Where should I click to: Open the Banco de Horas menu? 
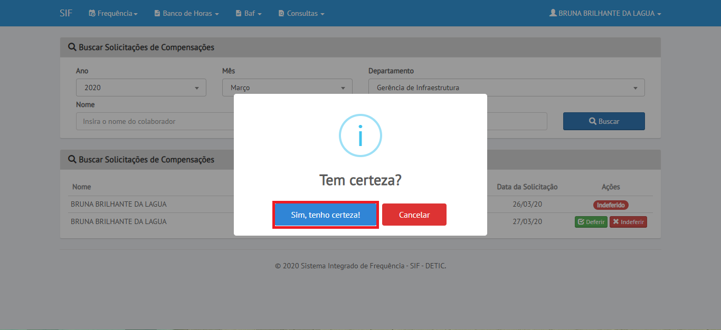point(186,13)
